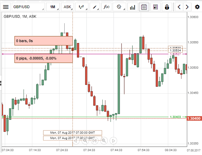
Task: Open the hamburger main menu
Action: pyautogui.click(x=6, y=7)
